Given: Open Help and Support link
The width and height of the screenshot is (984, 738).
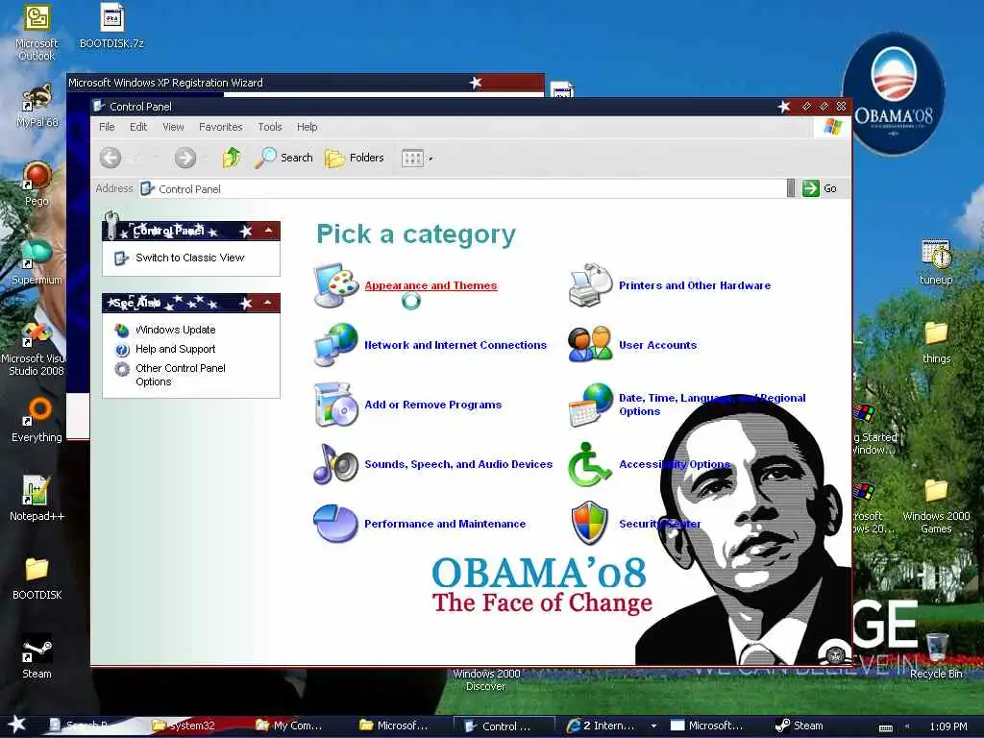Looking at the screenshot, I should [175, 349].
